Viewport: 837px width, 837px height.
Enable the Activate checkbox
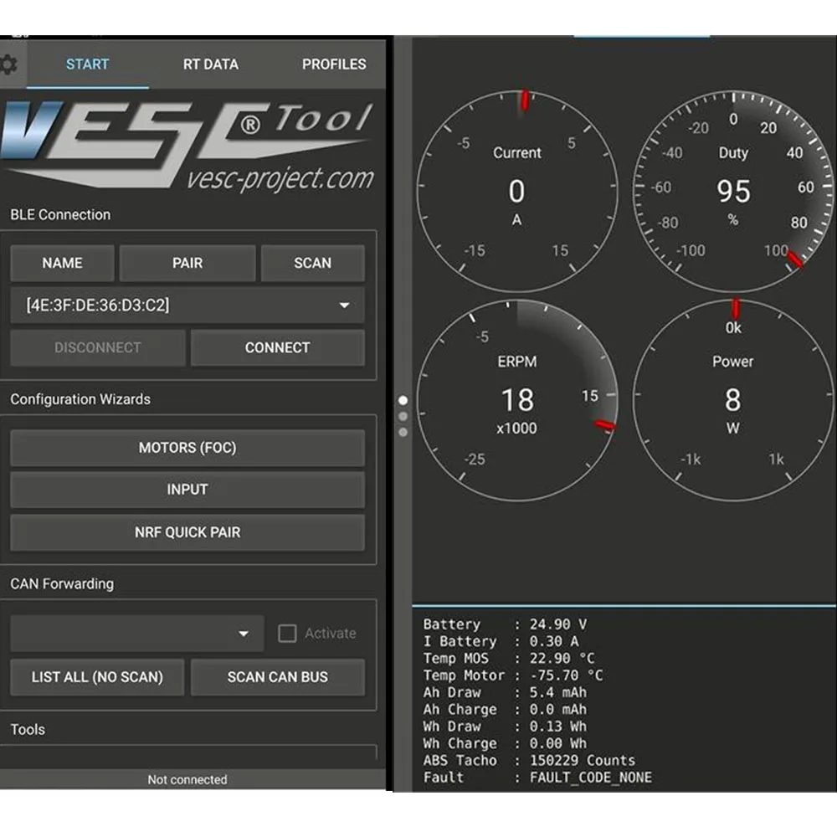pyautogui.click(x=287, y=634)
